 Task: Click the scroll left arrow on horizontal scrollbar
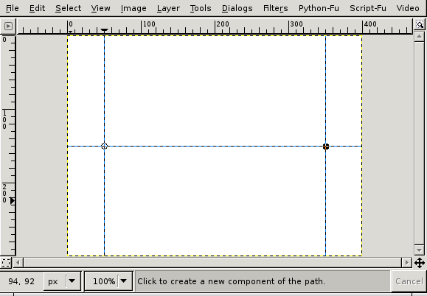(x=18, y=263)
